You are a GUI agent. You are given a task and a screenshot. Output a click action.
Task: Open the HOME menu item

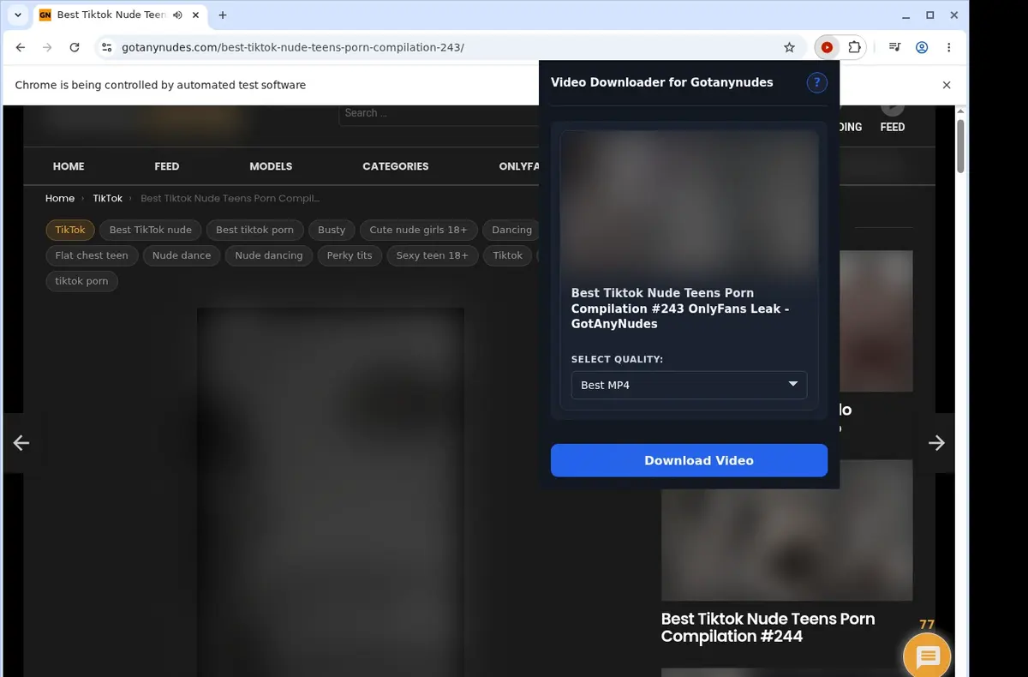click(x=69, y=166)
